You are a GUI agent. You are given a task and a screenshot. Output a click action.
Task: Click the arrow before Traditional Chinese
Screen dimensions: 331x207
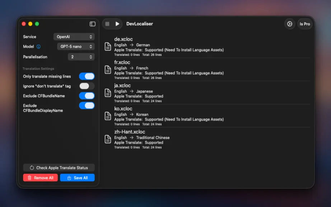pos(131,138)
